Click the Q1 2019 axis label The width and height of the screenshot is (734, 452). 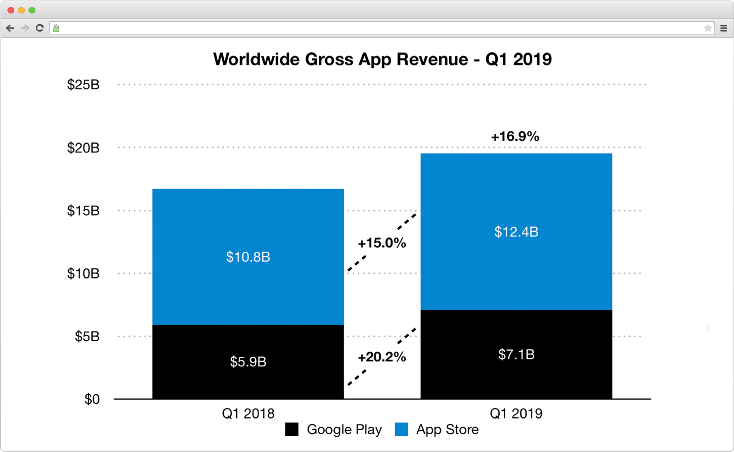point(516,414)
